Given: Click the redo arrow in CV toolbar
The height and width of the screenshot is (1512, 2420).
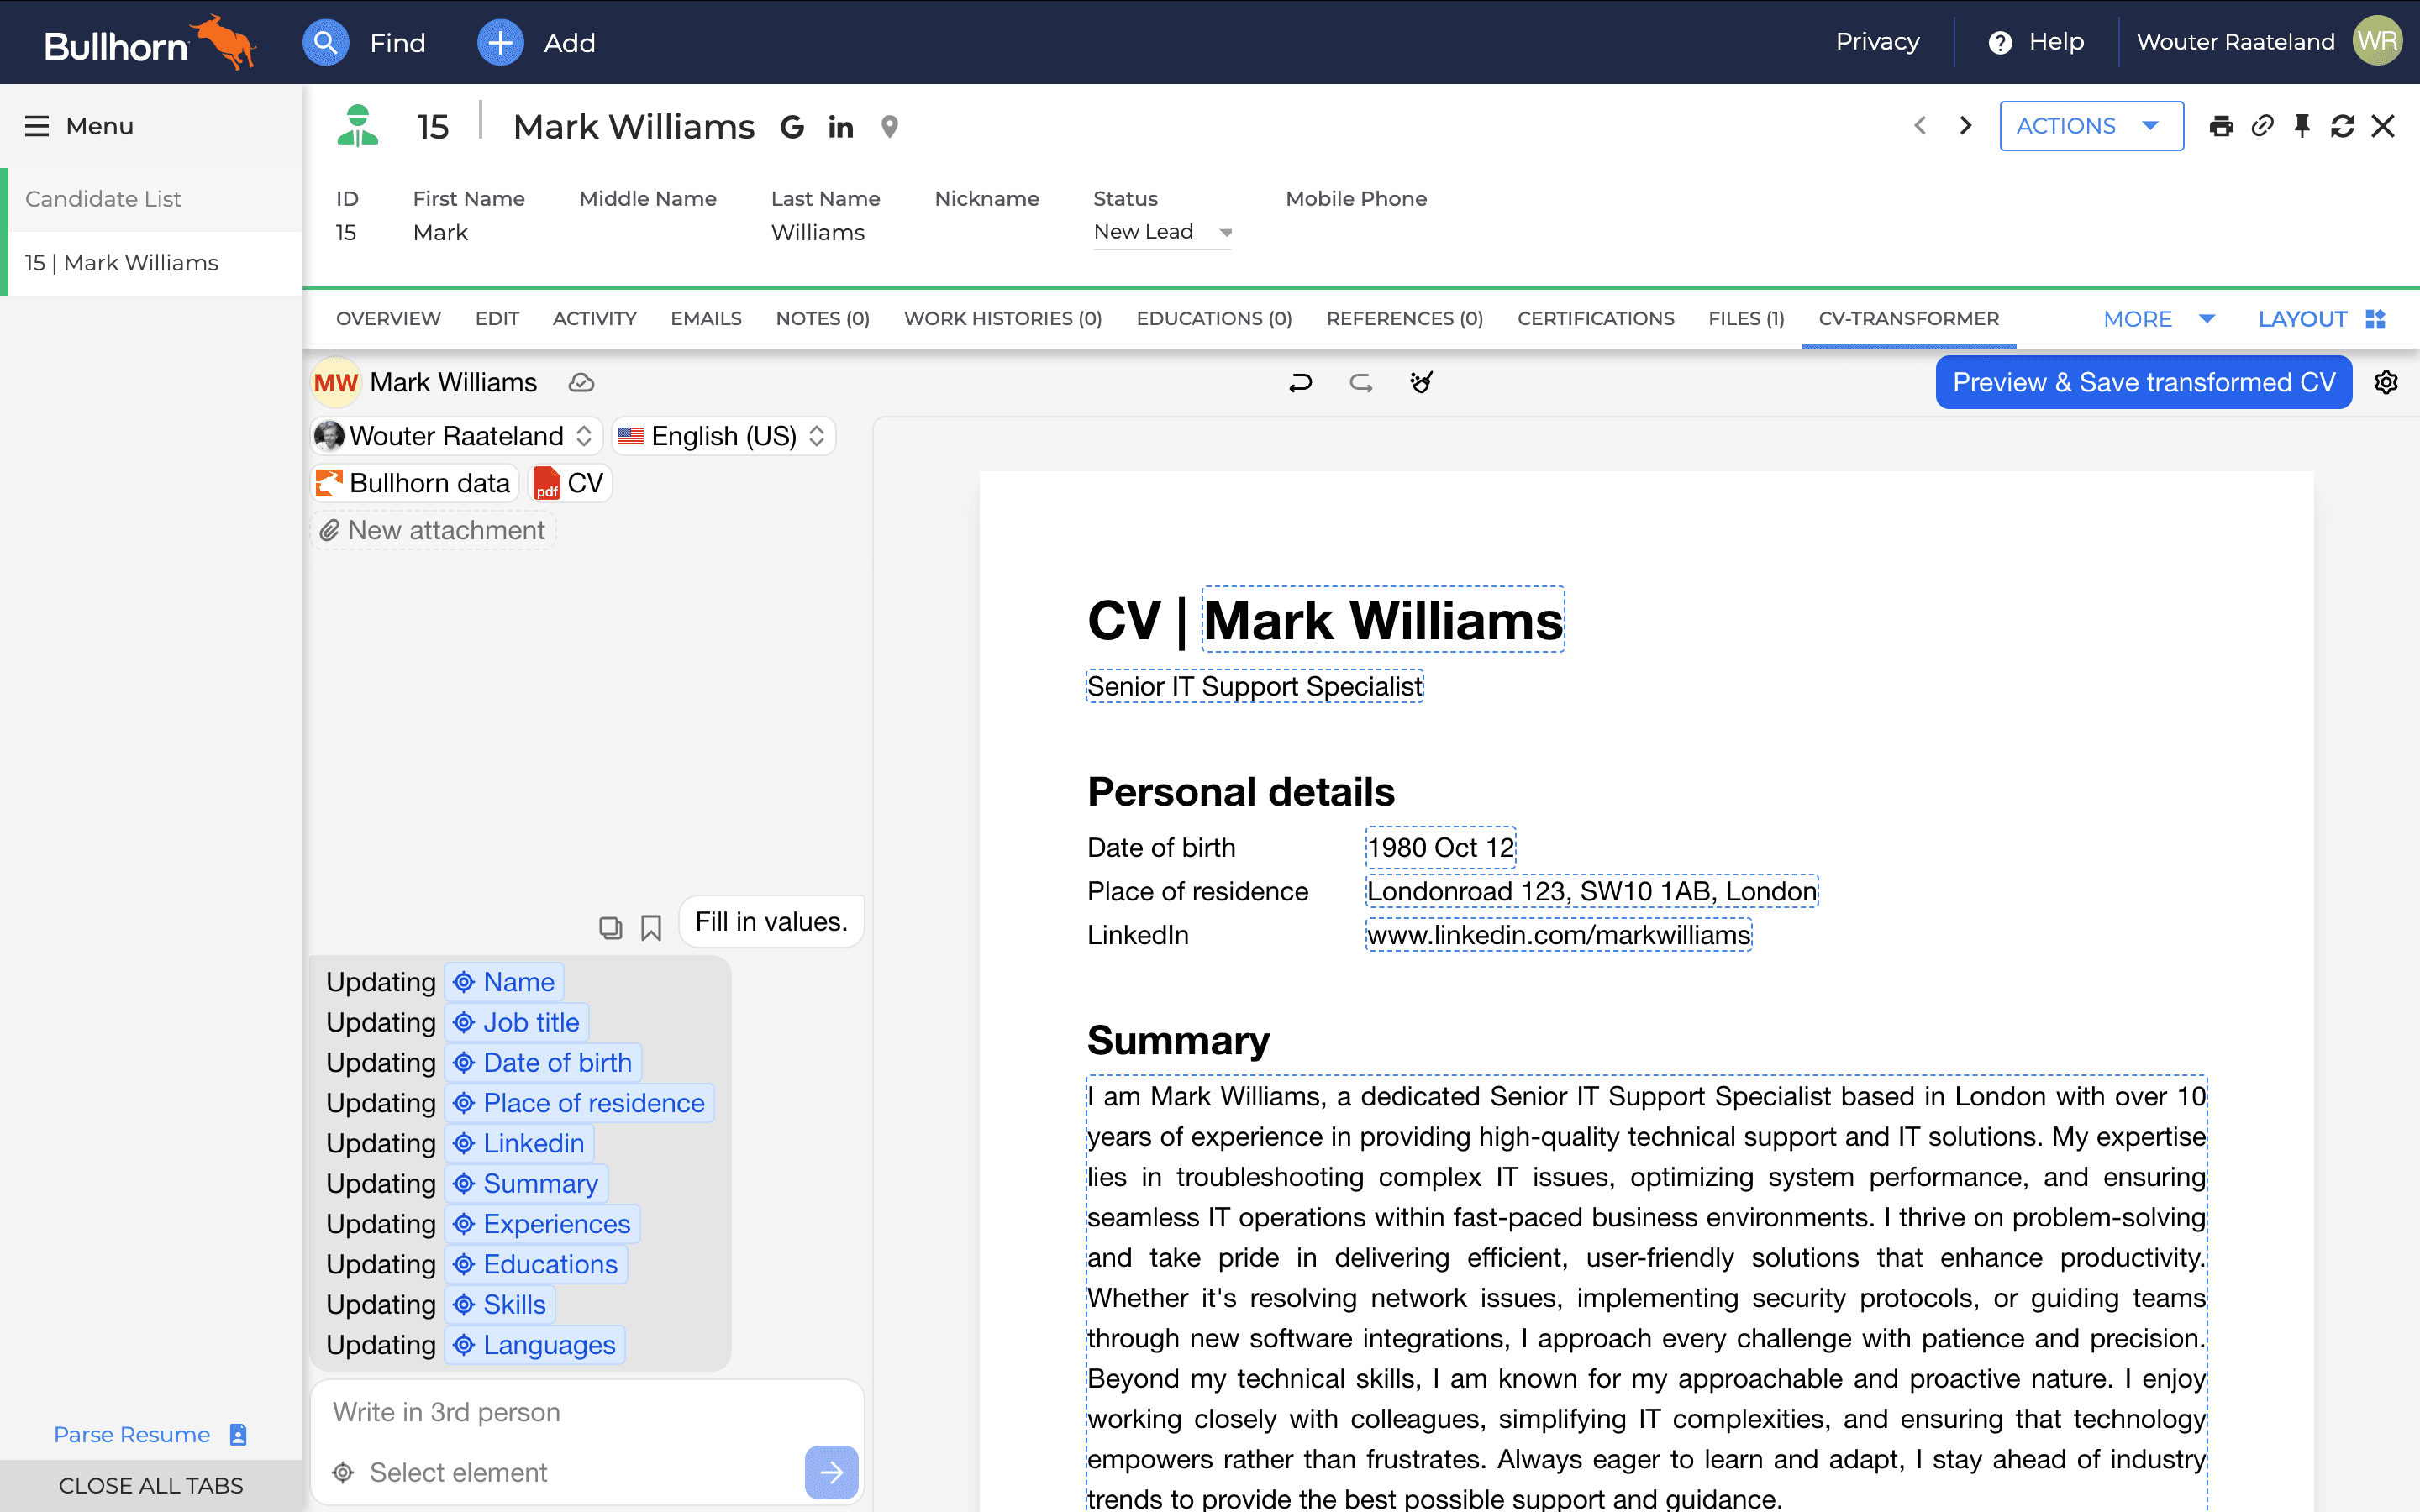Looking at the screenshot, I should 1361,382.
